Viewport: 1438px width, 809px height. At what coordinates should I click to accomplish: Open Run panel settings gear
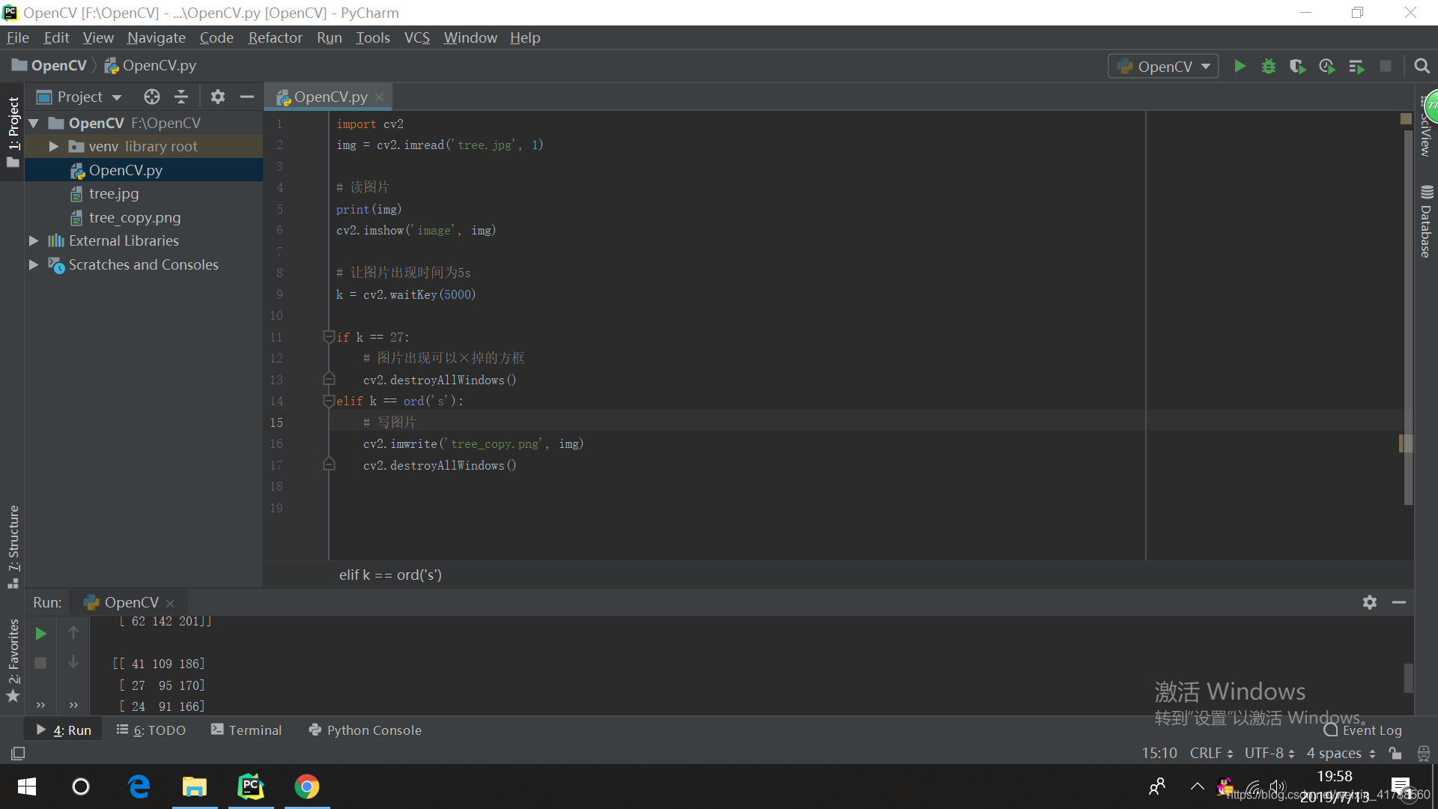(x=1370, y=602)
